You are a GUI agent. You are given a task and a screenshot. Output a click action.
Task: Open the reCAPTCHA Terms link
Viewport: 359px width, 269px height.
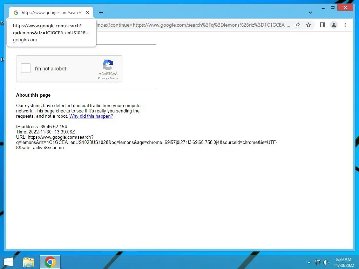tap(114, 78)
